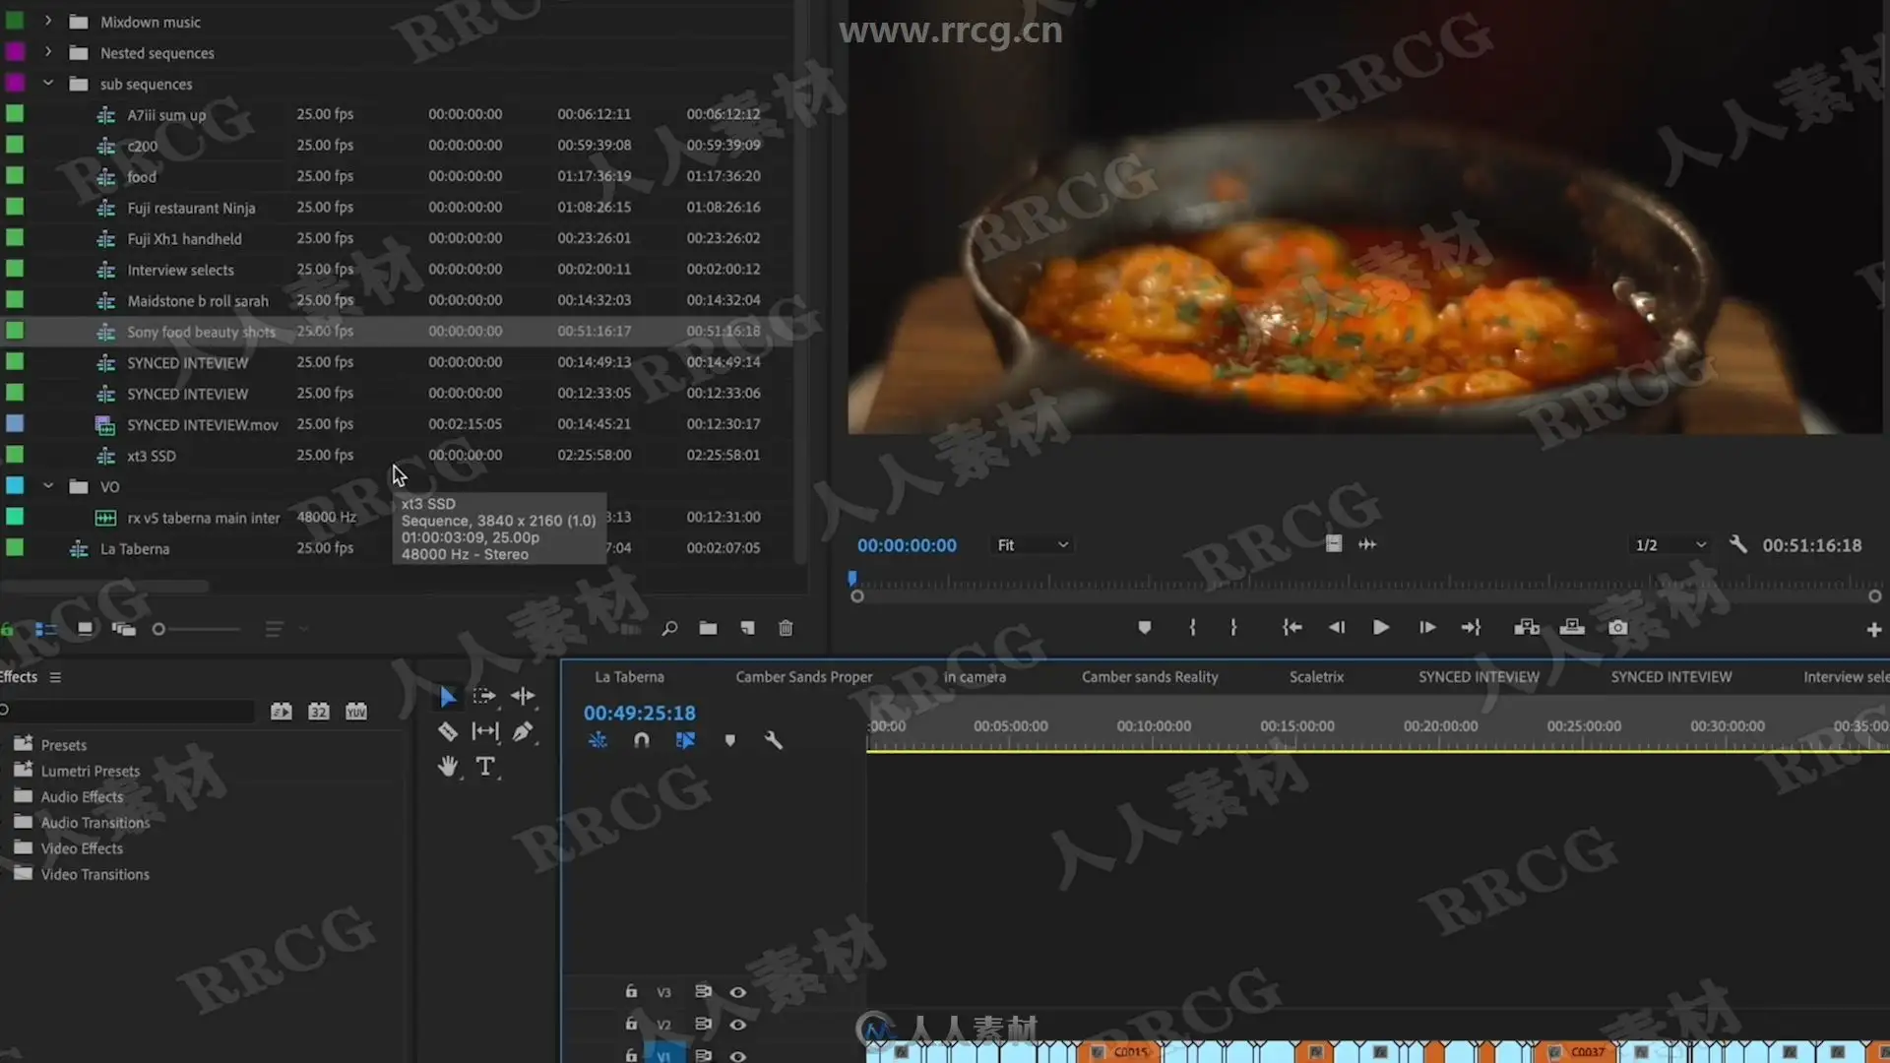Select the Razor tool
The image size is (1890, 1063).
(447, 731)
